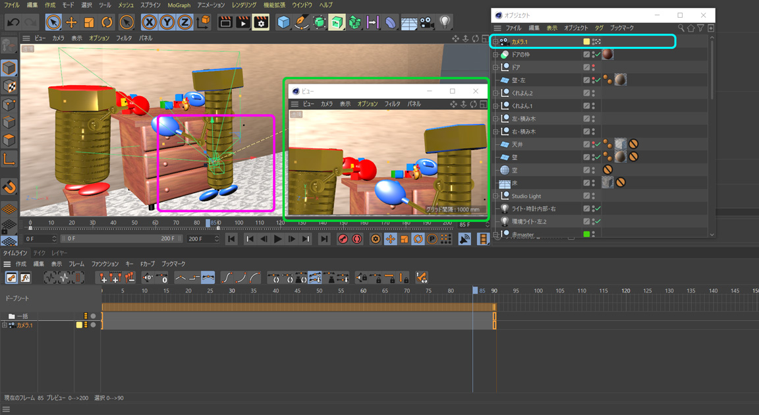Select the Rotate tool in top toolbar
Viewport: 759px width, 415px height.
pos(107,22)
